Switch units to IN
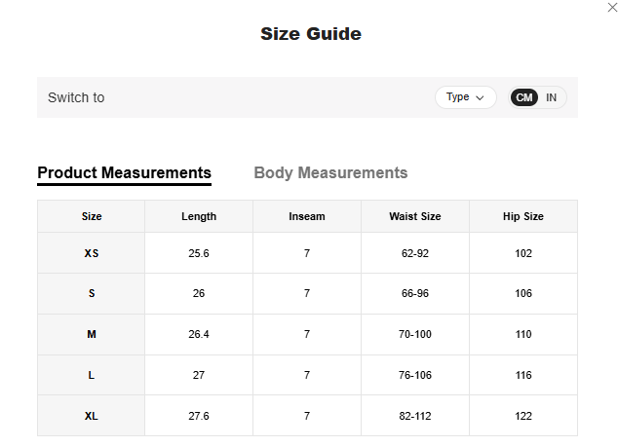Image resolution: width=618 pixels, height=447 pixels. (x=552, y=97)
